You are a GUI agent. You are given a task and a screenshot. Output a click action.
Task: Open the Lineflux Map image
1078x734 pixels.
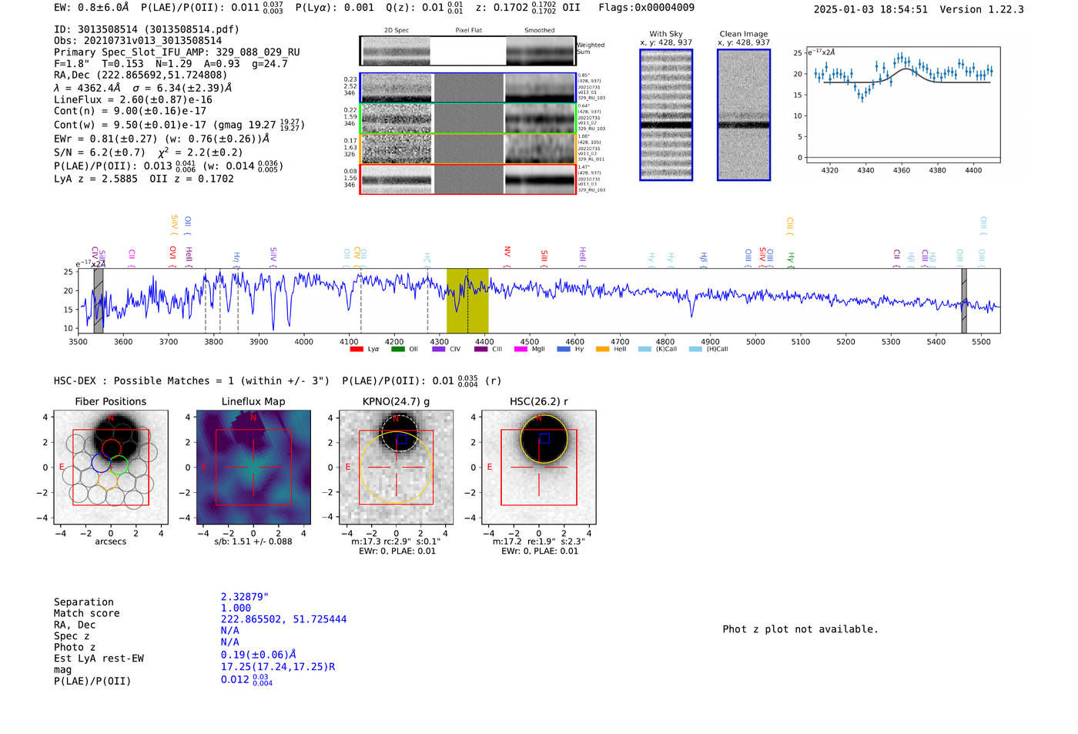[253, 467]
